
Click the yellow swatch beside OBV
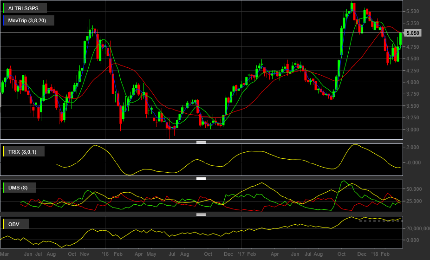[x=4, y=224]
